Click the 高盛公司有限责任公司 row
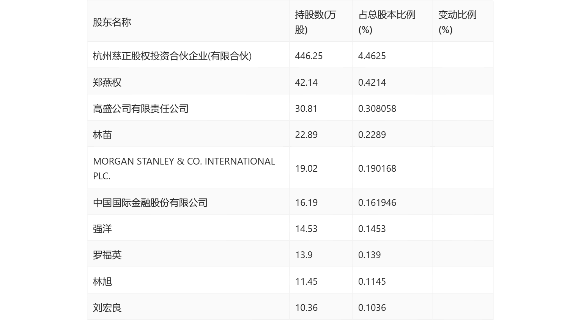Screen dimensions: 581x320 pyautogui.click(x=141, y=108)
